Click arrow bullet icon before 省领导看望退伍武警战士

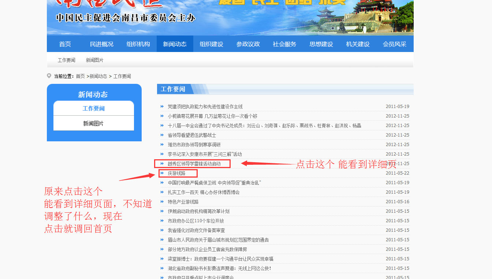(162, 135)
